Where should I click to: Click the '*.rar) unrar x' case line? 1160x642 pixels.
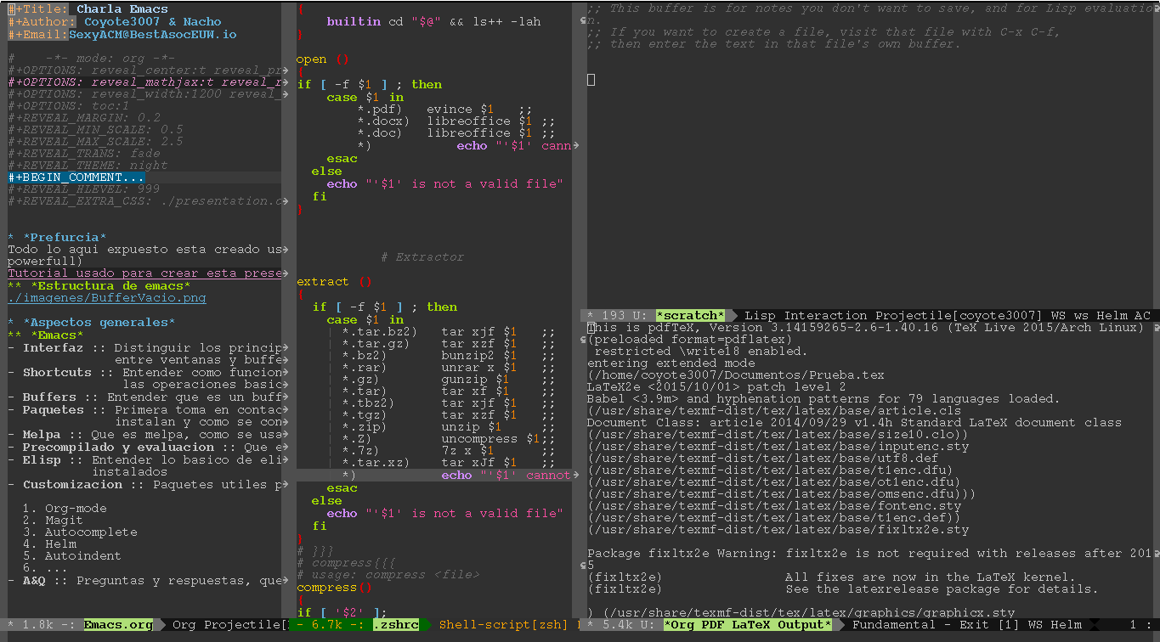[450, 368]
